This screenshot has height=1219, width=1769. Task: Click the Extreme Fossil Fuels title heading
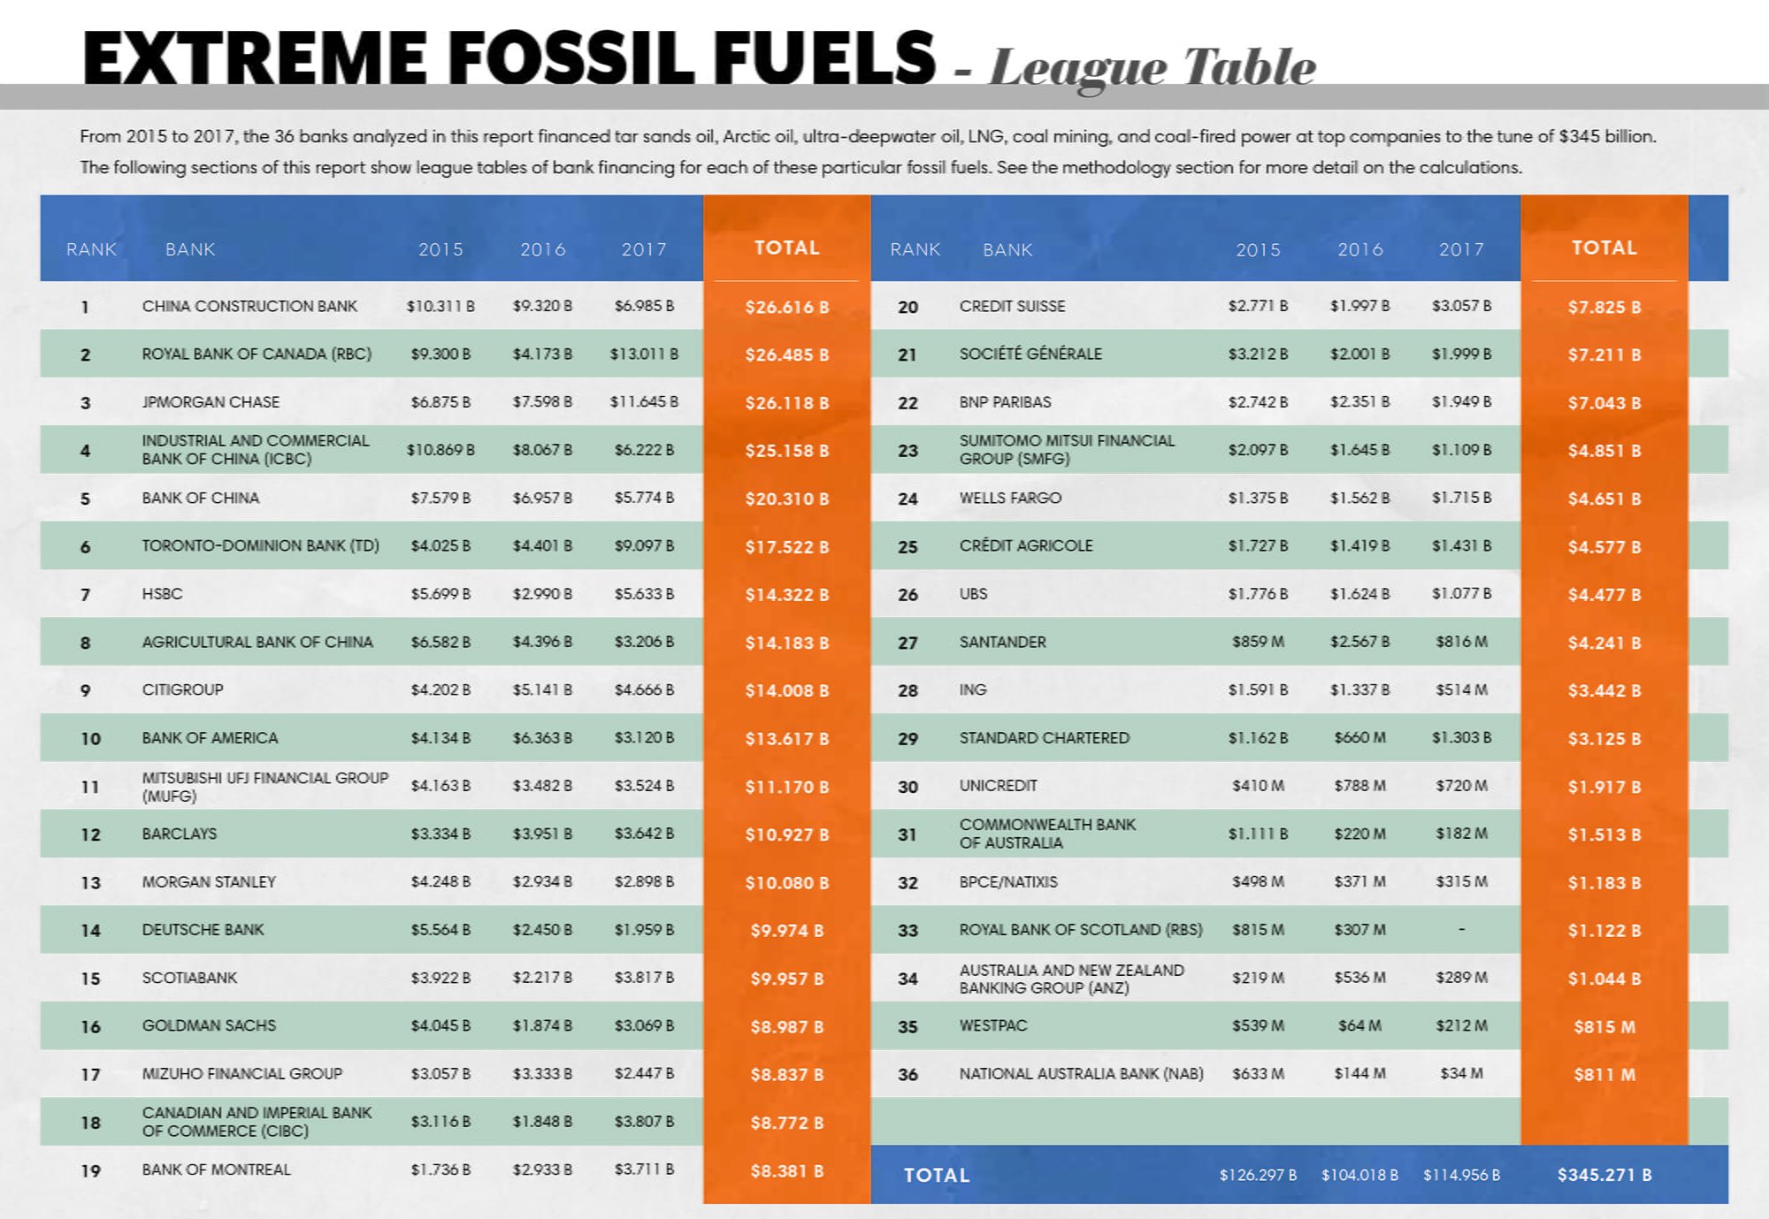point(509,57)
